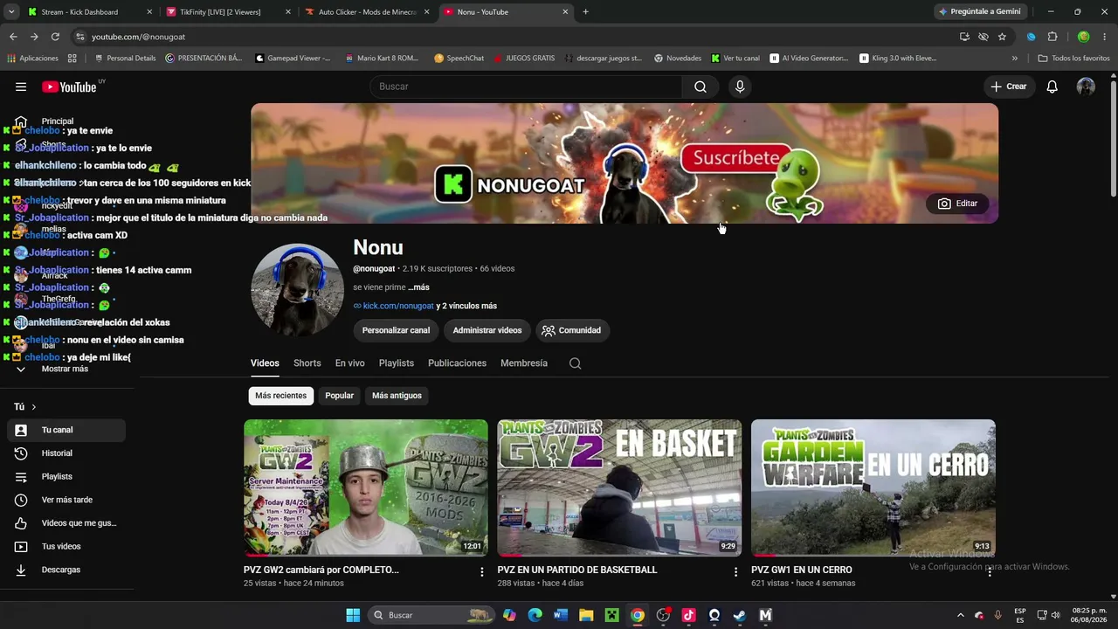Sort videos by Popular
The width and height of the screenshot is (1118, 629).
click(339, 396)
